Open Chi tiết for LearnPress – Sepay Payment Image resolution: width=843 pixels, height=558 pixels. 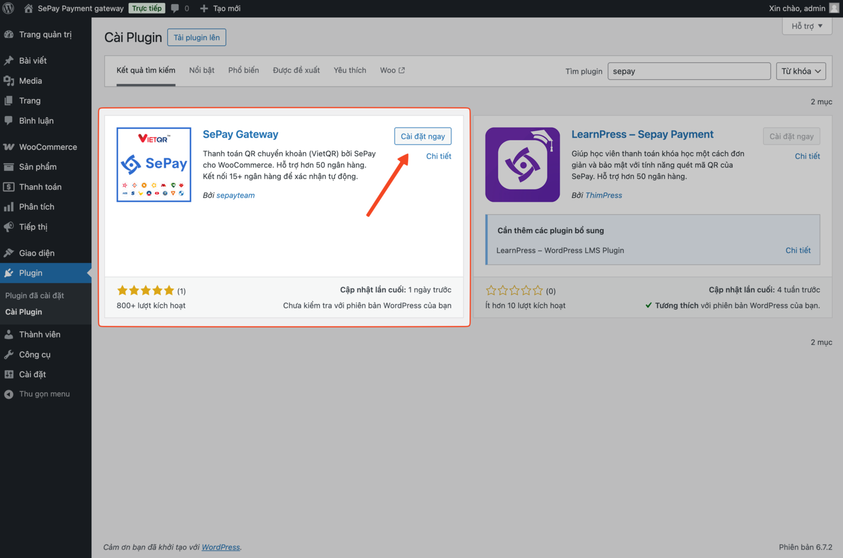807,156
